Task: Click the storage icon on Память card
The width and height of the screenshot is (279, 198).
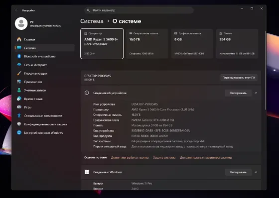Action: [x=221, y=33]
